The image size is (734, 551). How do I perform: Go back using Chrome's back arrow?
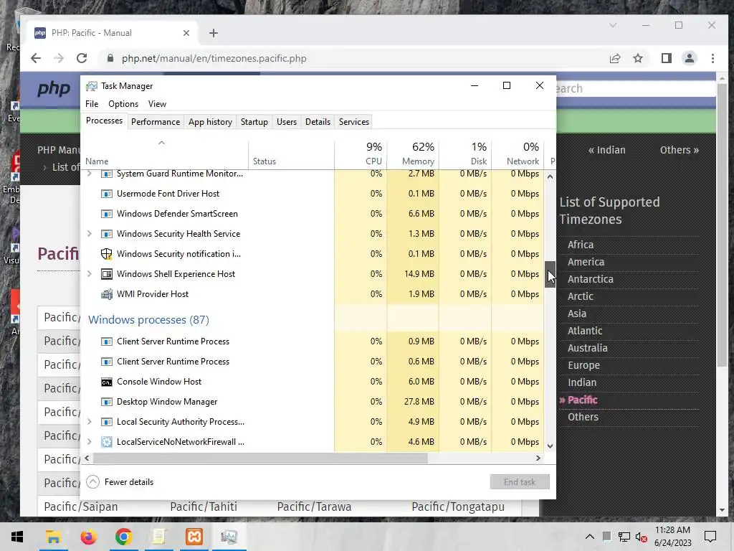tap(36, 58)
